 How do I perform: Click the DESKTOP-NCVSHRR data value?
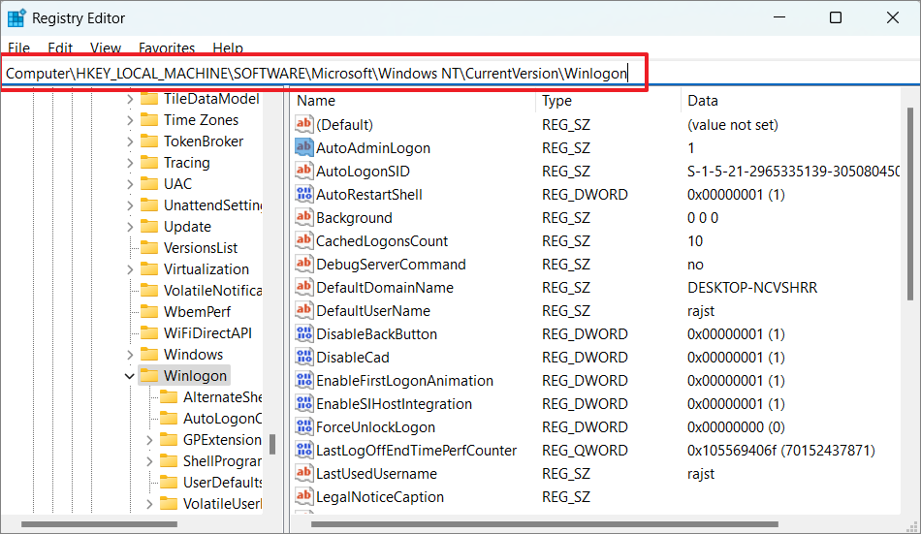click(752, 287)
